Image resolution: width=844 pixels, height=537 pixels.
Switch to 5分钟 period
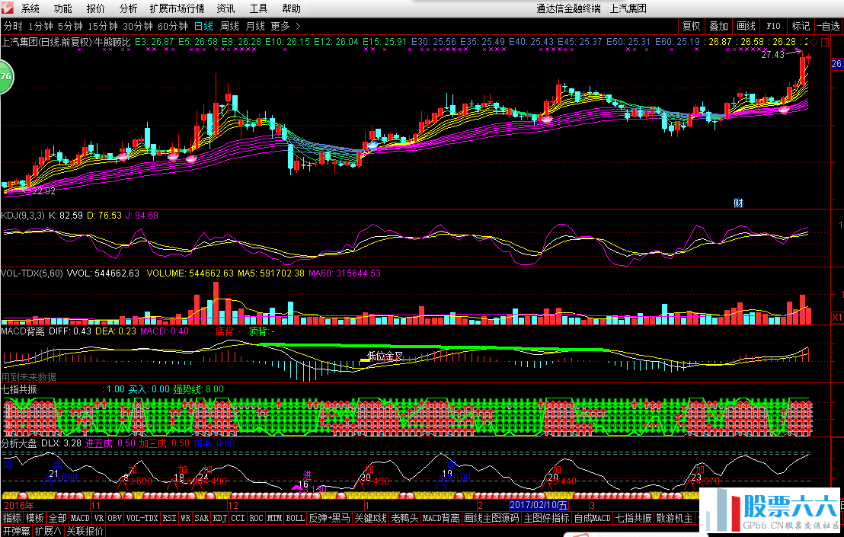point(71,26)
